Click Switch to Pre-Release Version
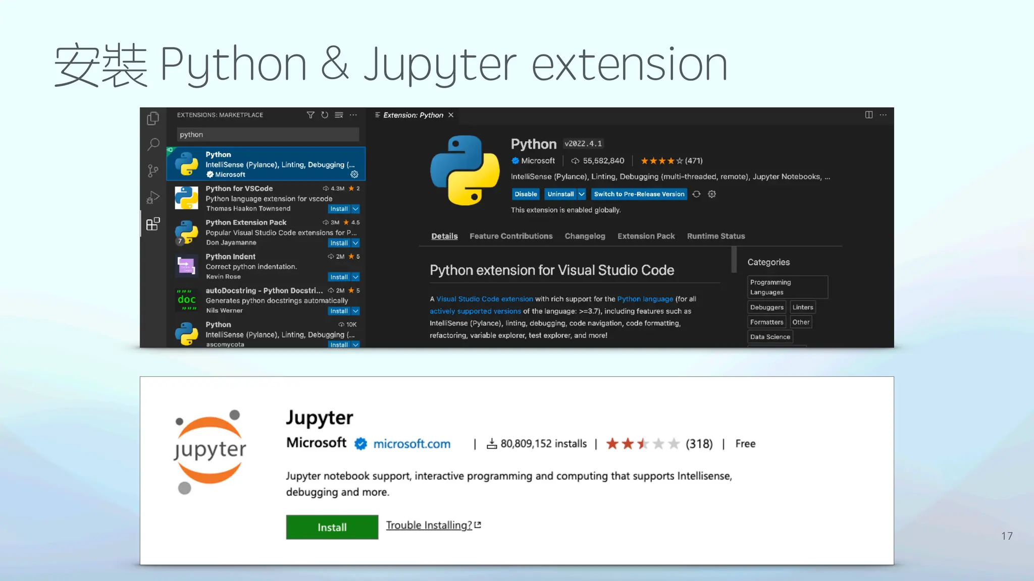Screen dimensions: 1034x581 coord(639,194)
